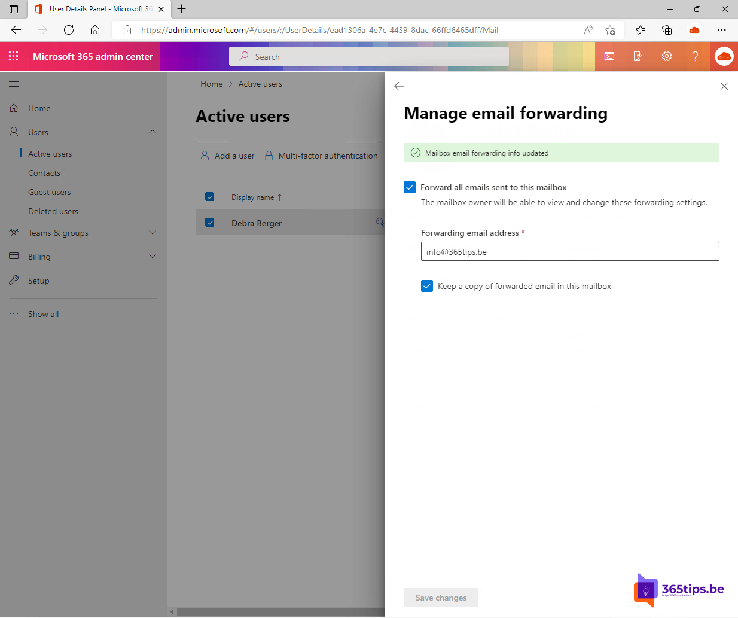The width and height of the screenshot is (738, 618).
Task: Open the browser Favorites list icon
Action: 641,30
